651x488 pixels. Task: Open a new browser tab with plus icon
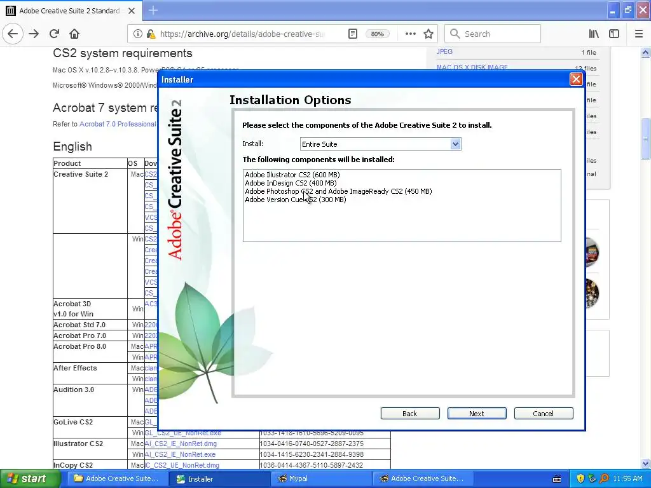(x=153, y=10)
